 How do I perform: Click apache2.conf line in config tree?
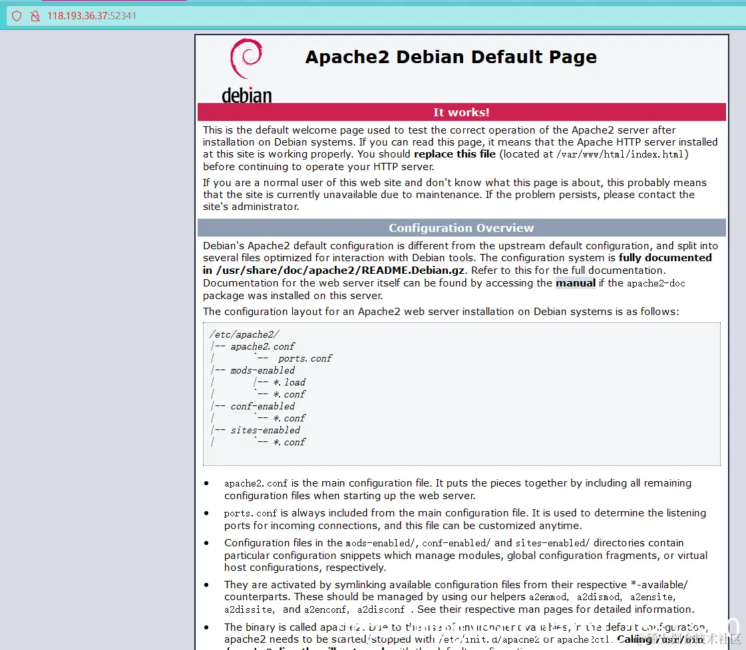coord(263,346)
